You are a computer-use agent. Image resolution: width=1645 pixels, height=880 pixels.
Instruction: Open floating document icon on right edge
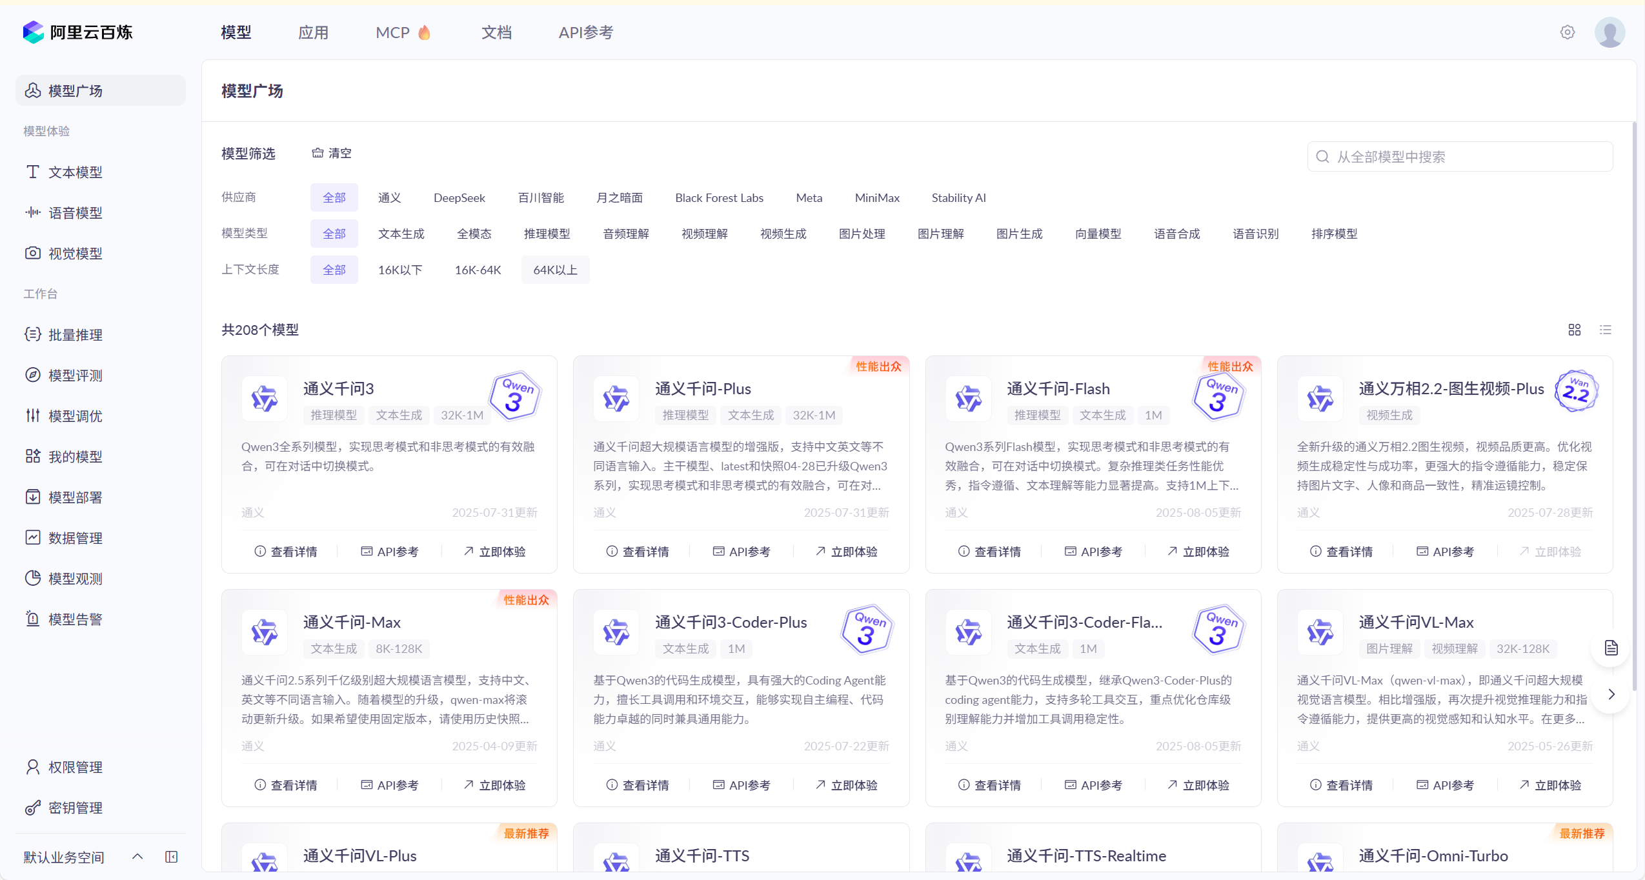coord(1611,648)
